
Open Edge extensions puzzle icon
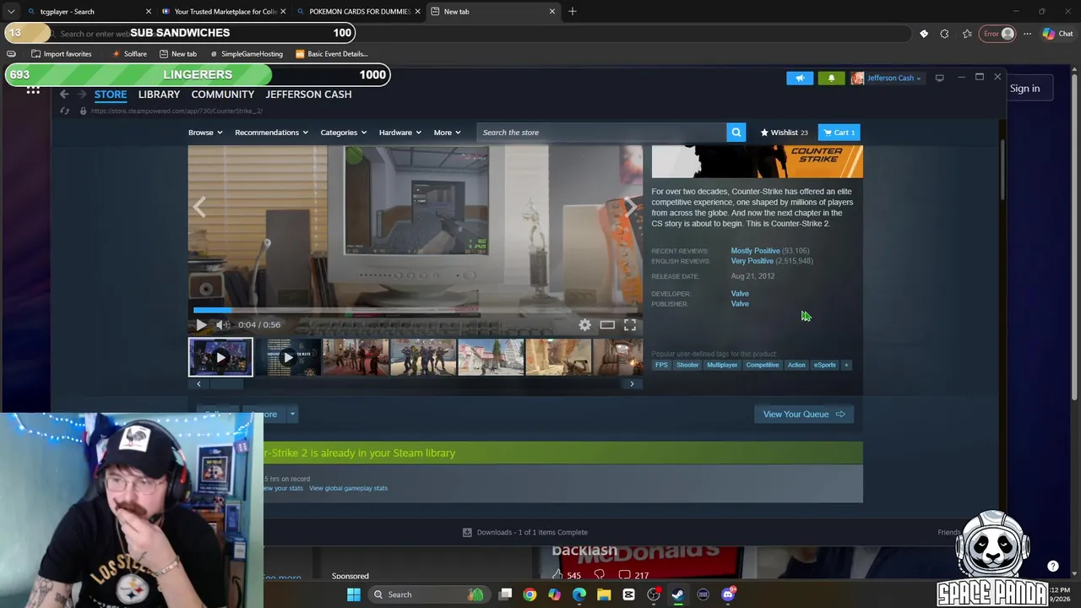coord(944,34)
